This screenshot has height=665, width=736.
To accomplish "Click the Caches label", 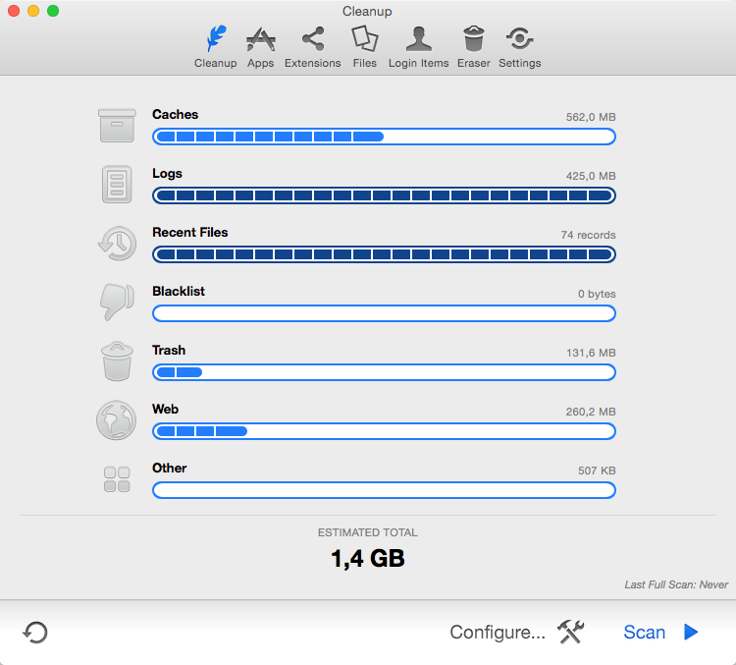I will [175, 114].
